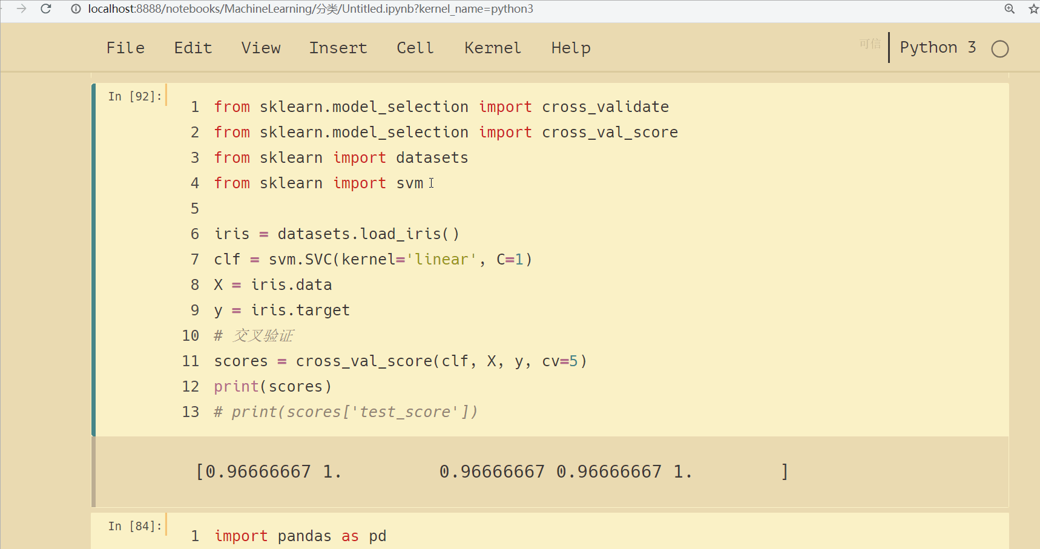Viewport: 1040px width, 549px height.
Task: Click the zoom magnifier icon in browser toolbar
Action: (1009, 8)
